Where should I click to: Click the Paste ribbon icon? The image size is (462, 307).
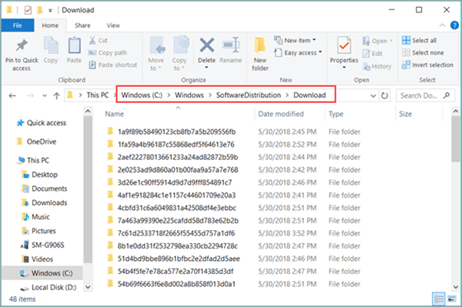click(x=74, y=45)
